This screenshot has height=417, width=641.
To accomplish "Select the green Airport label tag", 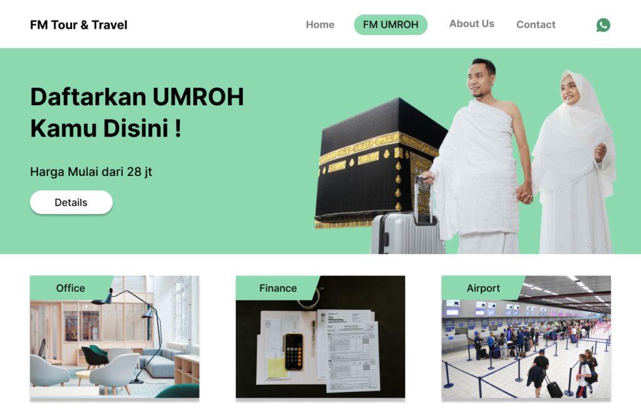I will coord(483,288).
